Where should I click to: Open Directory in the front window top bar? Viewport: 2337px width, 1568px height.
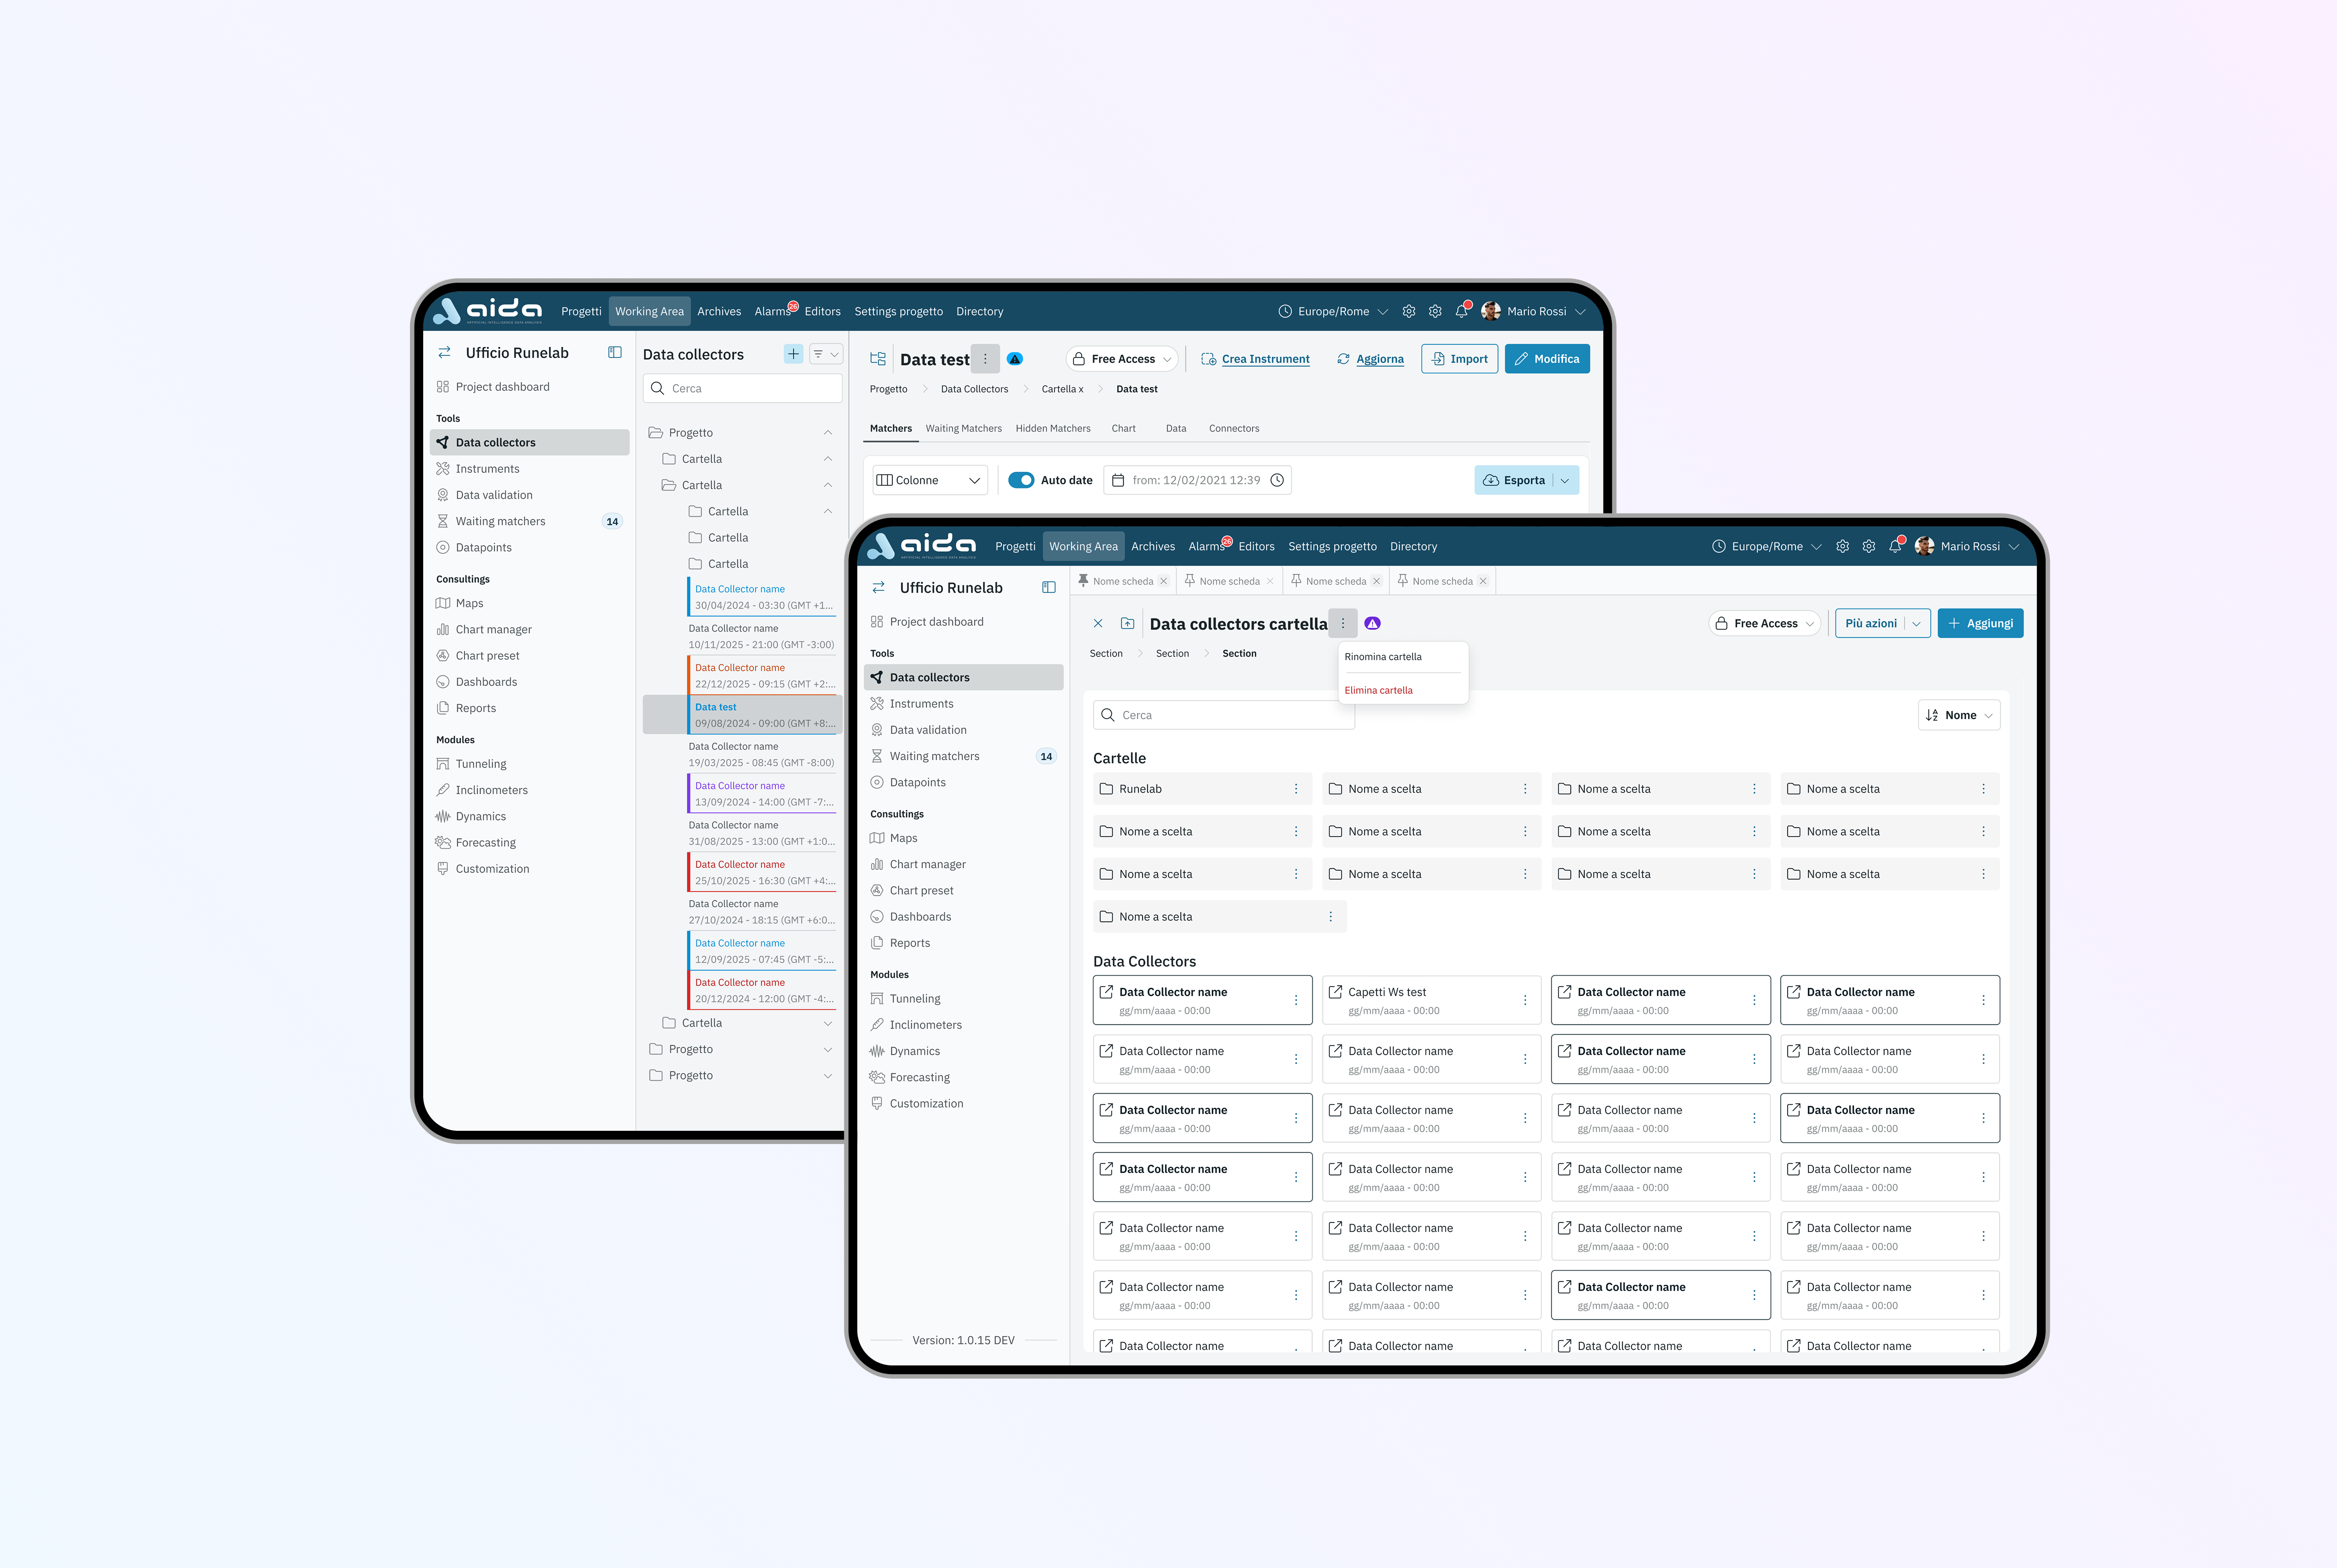(1413, 546)
